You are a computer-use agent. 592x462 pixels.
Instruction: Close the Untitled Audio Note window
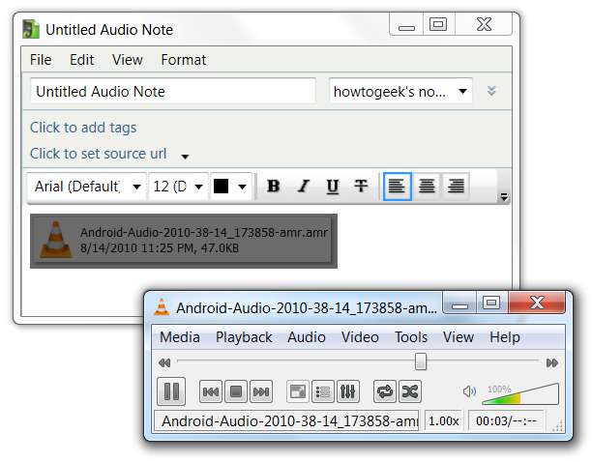coord(484,25)
